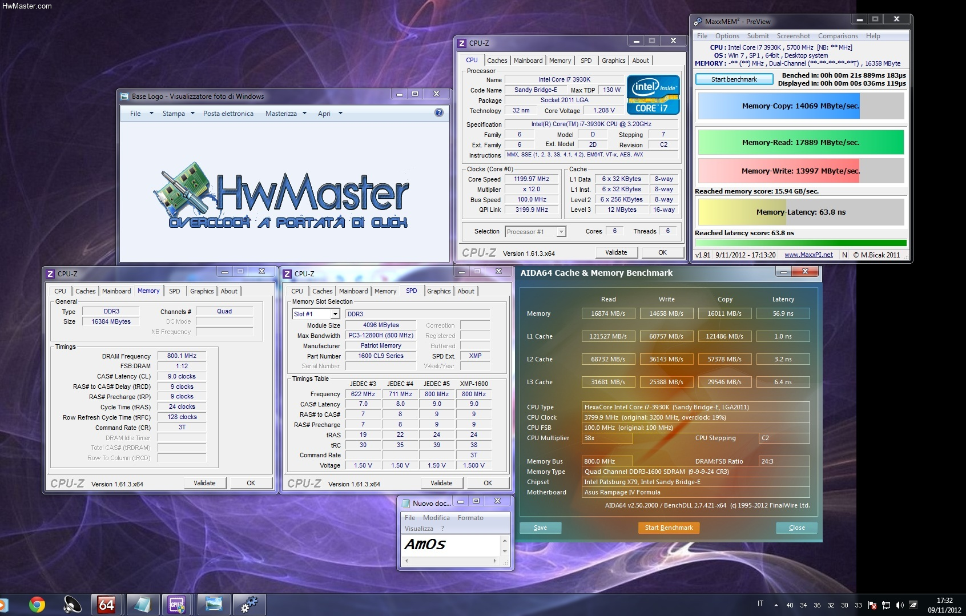This screenshot has height=616, width=966.
Task: Open the volume speaker icon in the tray
Action: [900, 605]
